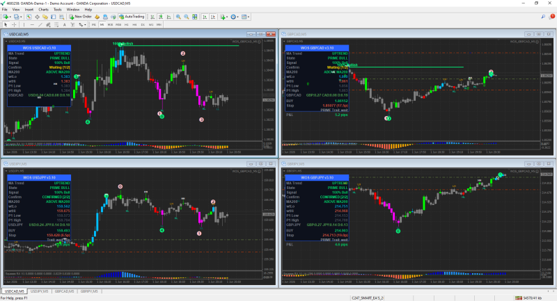This screenshot has height=301, width=557.
Task: Toggle the Market Watch window icon
Action: coord(29,17)
